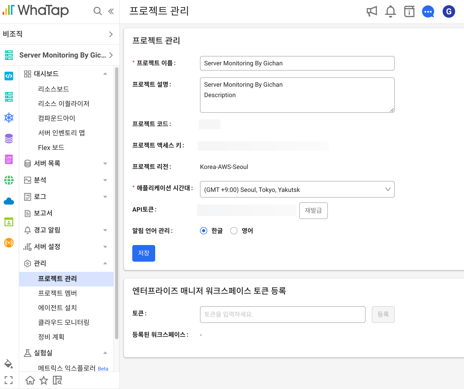This screenshot has height=389, width=464.
Task: Select the application monitoring code icon
Action: [x=9, y=76]
